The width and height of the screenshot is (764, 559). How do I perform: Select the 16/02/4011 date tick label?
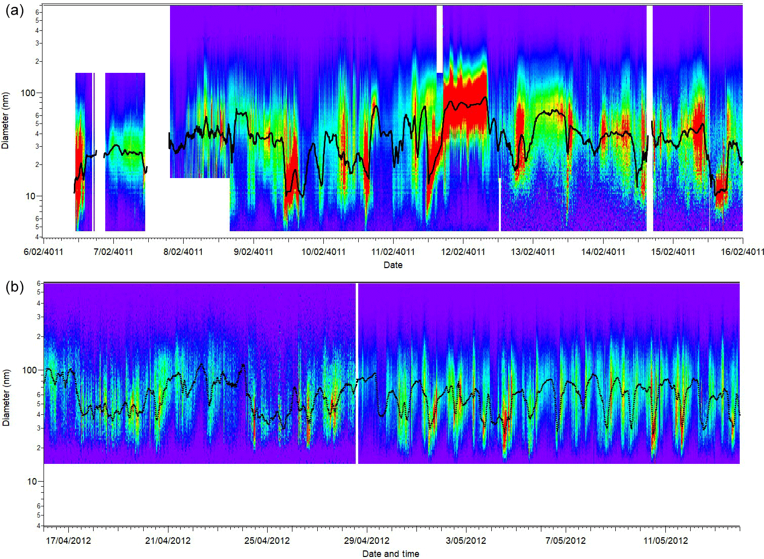[x=742, y=251]
